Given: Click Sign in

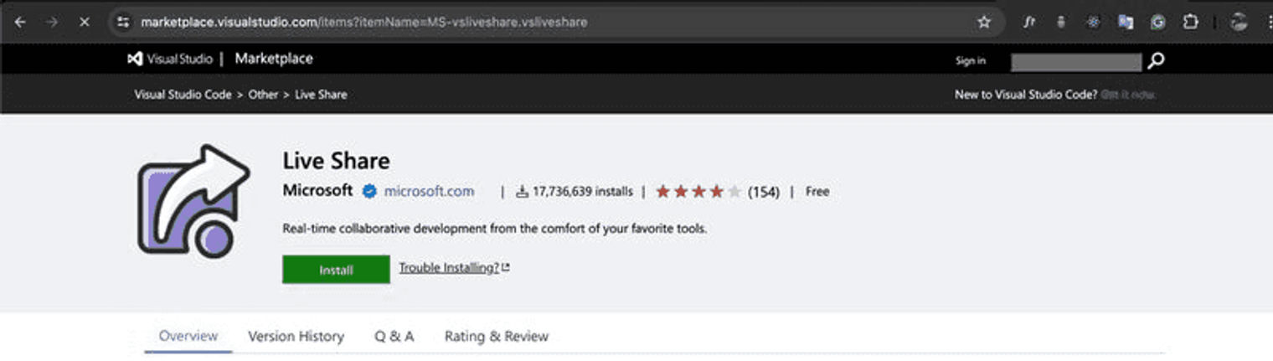Looking at the screenshot, I should point(970,60).
